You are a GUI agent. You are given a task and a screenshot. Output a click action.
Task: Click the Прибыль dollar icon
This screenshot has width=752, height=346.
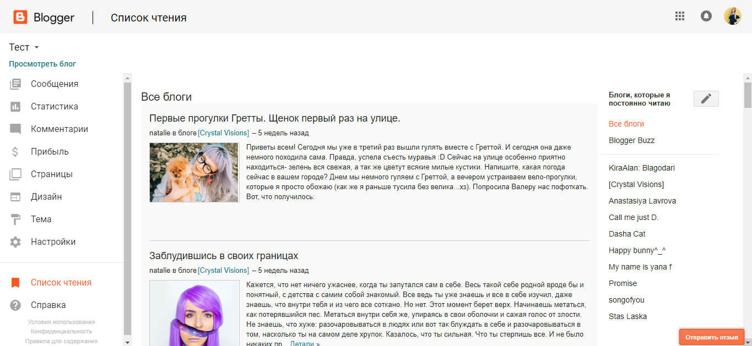click(x=17, y=151)
